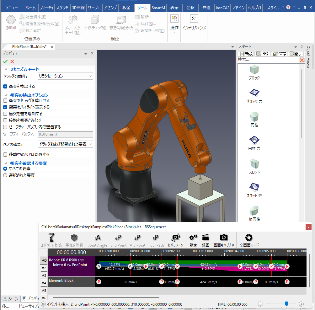Open the 録画 recording tool

(206, 240)
